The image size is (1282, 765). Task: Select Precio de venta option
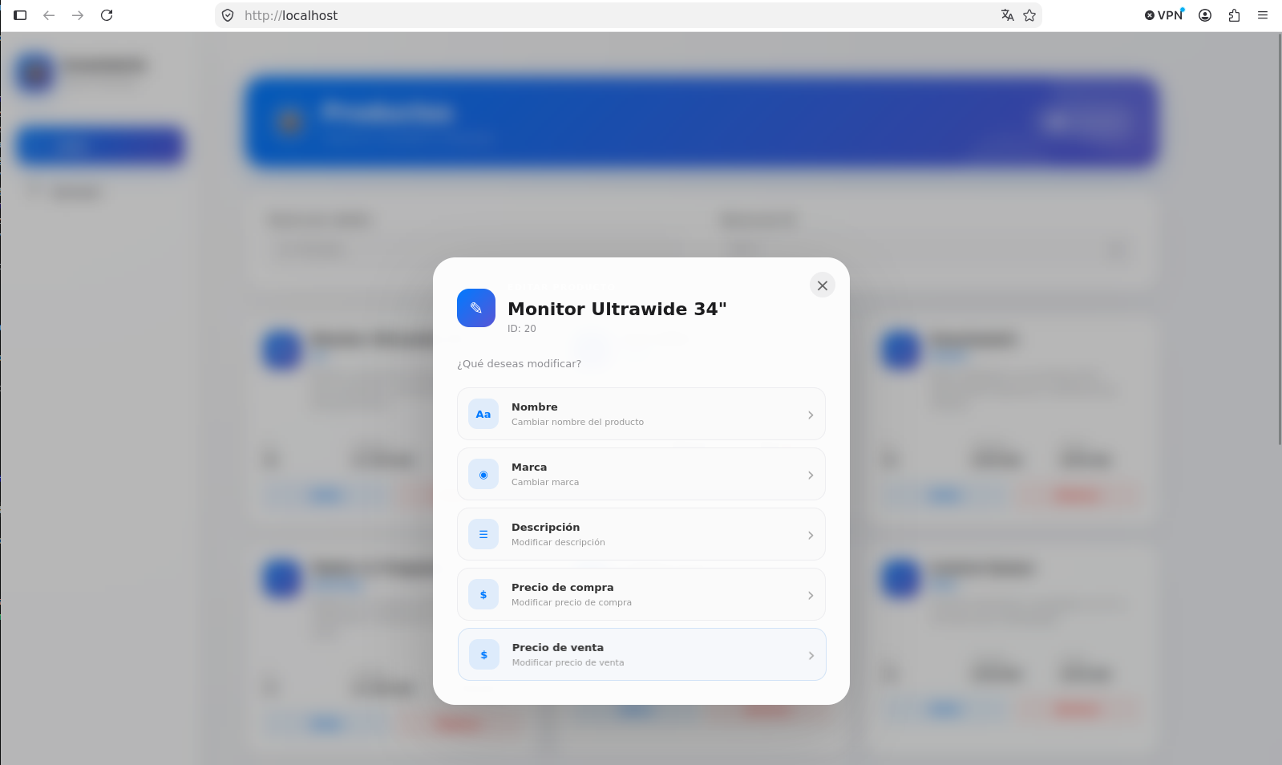click(642, 654)
